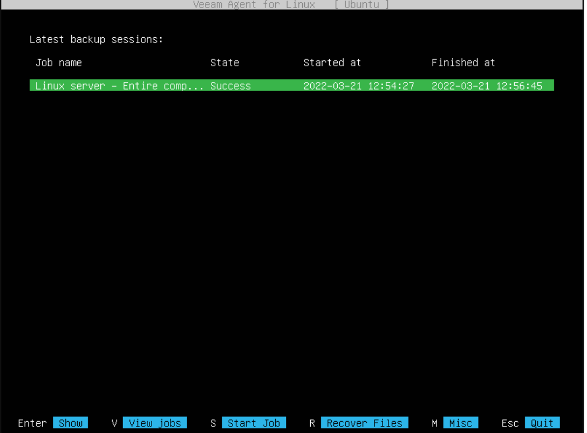Image resolution: width=587 pixels, height=433 pixels.
Task: Click the start time 2022-03-21 12:54:27
Action: click(x=358, y=86)
